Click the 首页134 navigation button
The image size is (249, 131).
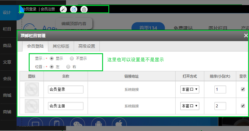click(x=148, y=28)
